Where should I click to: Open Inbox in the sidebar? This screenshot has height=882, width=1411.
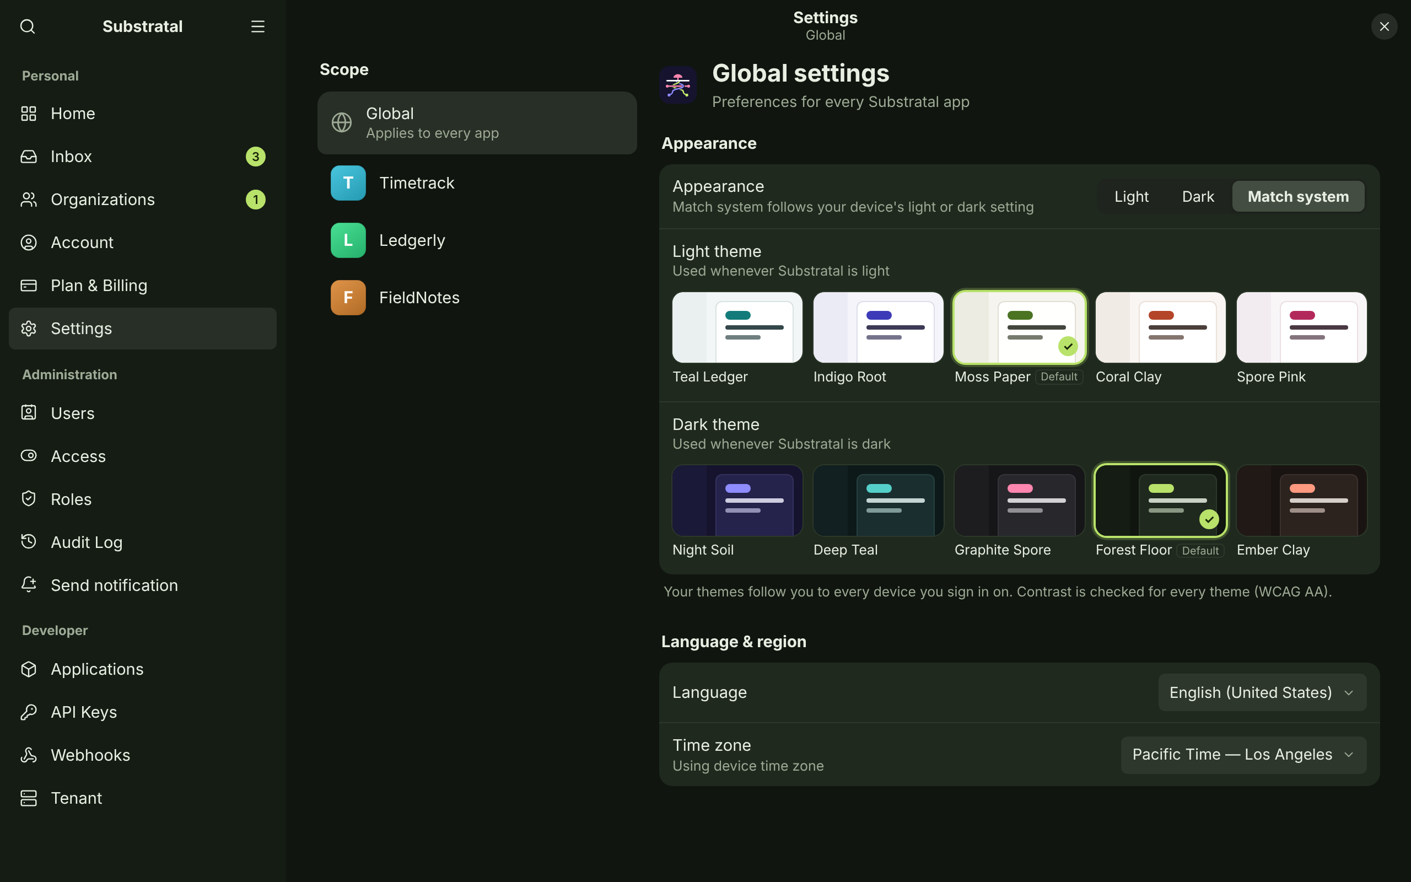(143, 157)
